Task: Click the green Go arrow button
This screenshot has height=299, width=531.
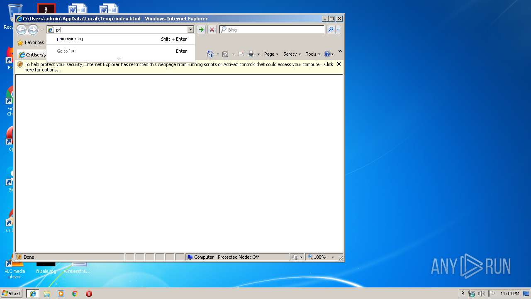Action: point(201,30)
